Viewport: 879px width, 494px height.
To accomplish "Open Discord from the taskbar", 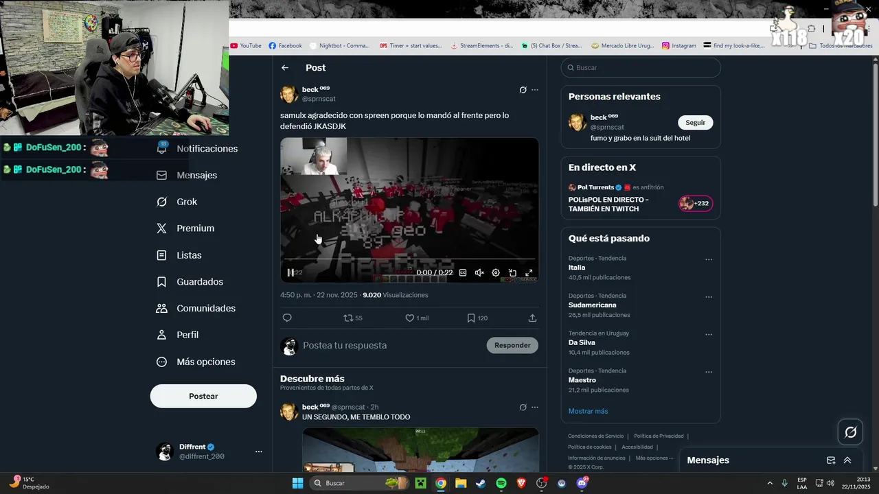I will coord(582,483).
